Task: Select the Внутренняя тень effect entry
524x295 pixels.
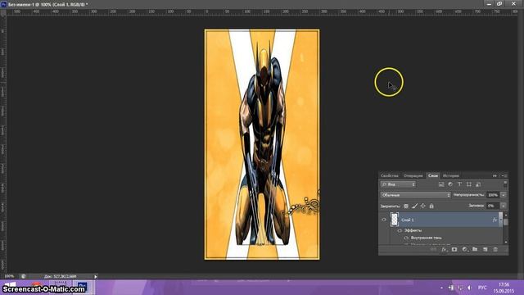Action: click(x=427, y=238)
